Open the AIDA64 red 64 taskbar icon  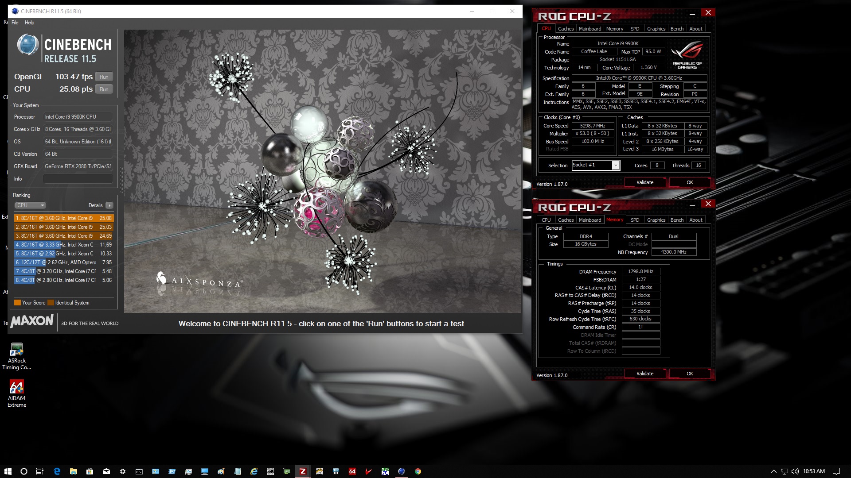[352, 471]
